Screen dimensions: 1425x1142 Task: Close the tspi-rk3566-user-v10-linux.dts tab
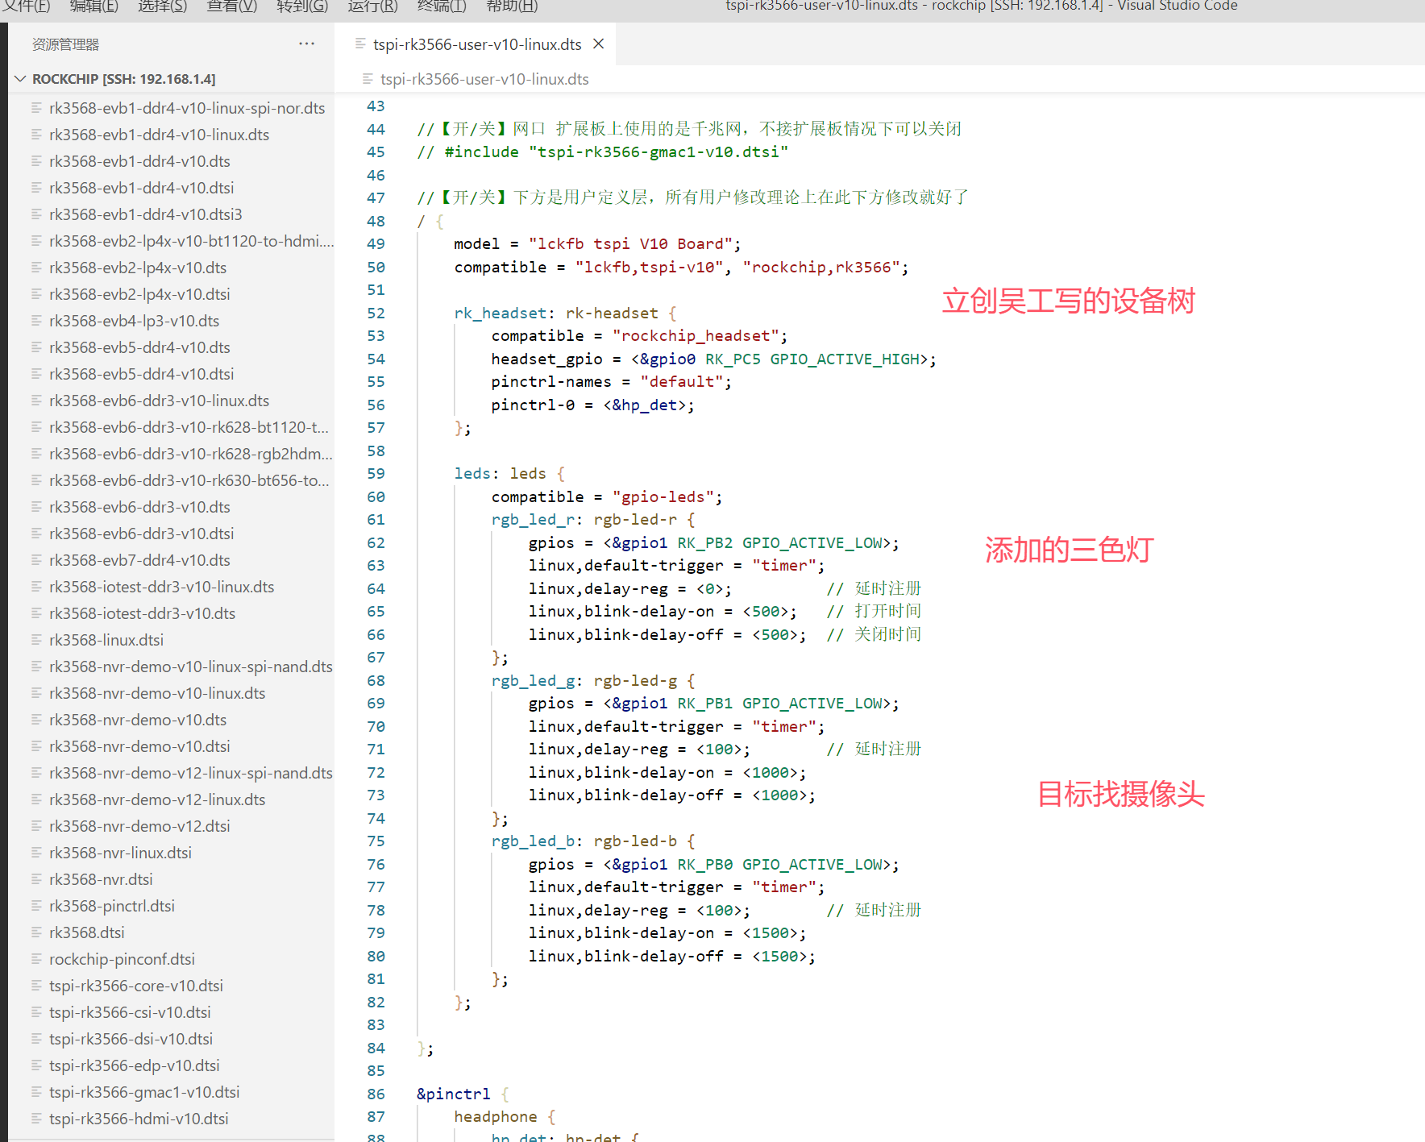pos(599,44)
